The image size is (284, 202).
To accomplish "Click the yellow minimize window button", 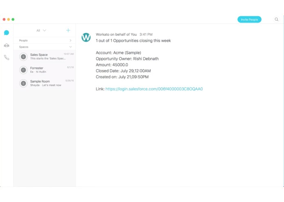I will pos(9,19).
